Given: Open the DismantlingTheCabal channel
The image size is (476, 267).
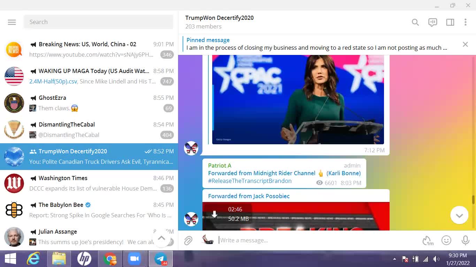Looking at the screenshot, I should (x=89, y=130).
